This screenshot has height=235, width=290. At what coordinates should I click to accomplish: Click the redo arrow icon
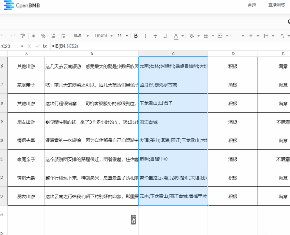click(13, 36)
